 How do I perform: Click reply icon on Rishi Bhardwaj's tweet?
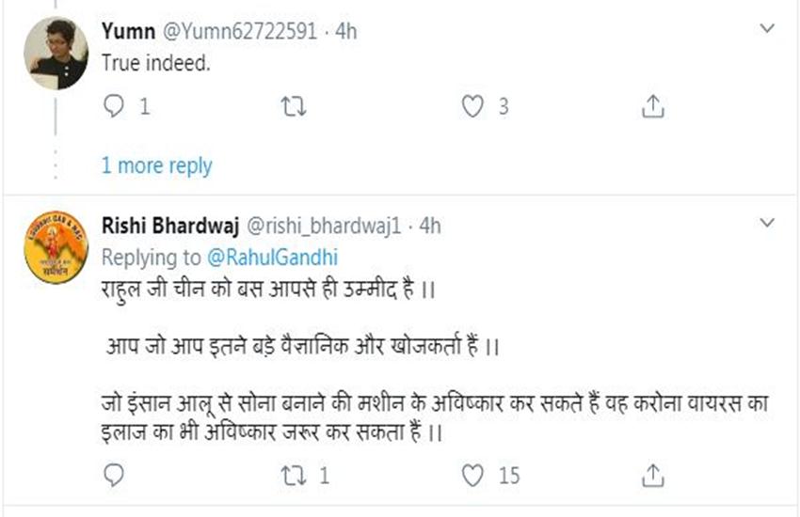click(x=114, y=475)
